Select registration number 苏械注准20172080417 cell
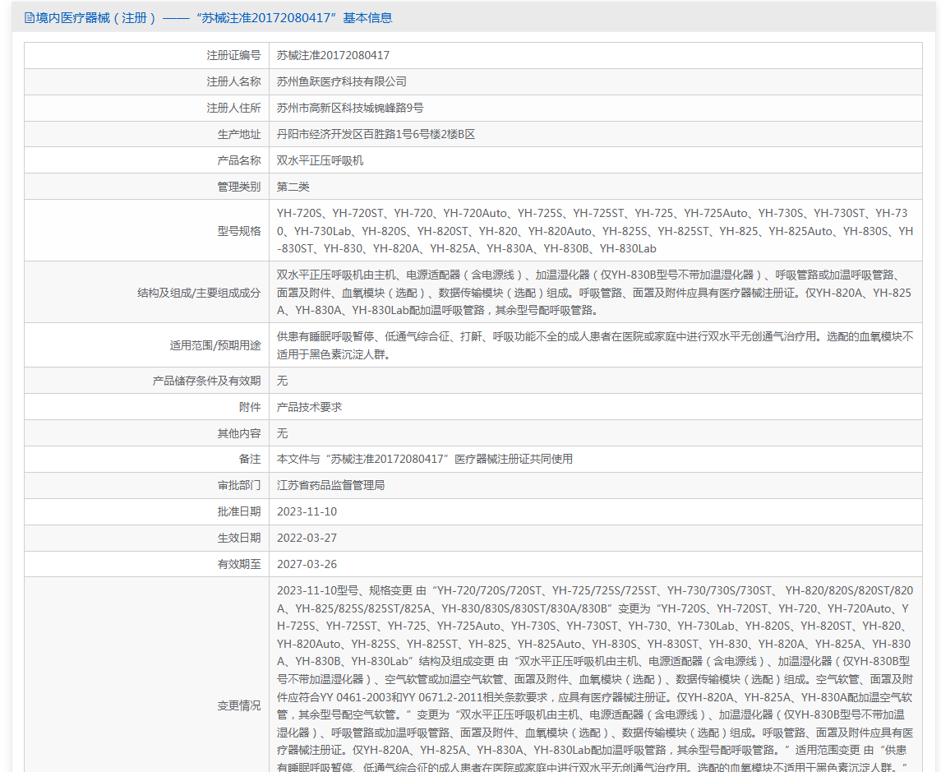 click(x=333, y=55)
